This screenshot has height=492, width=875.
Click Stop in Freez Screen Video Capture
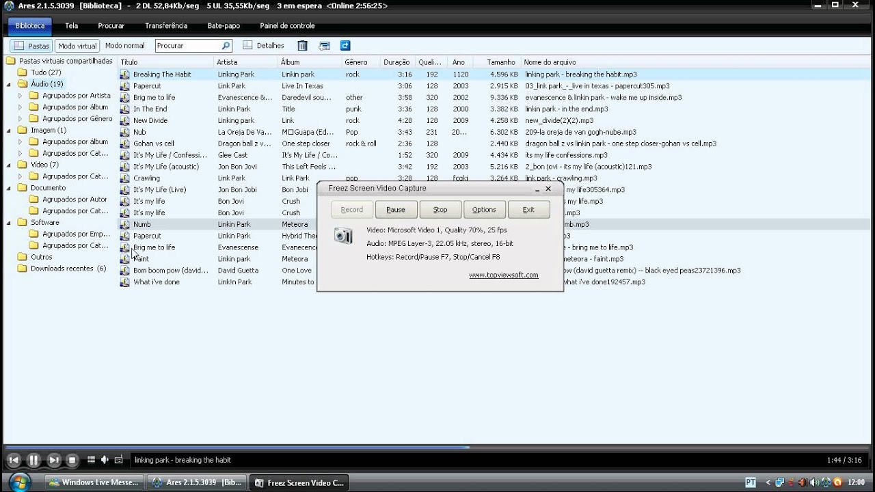coord(440,210)
